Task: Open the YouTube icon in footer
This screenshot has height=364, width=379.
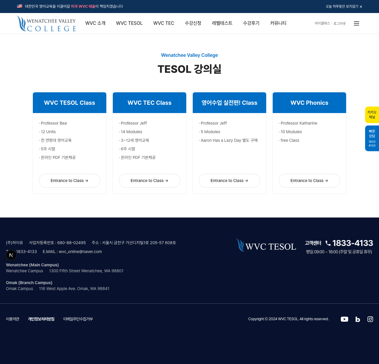Action: pos(344,319)
